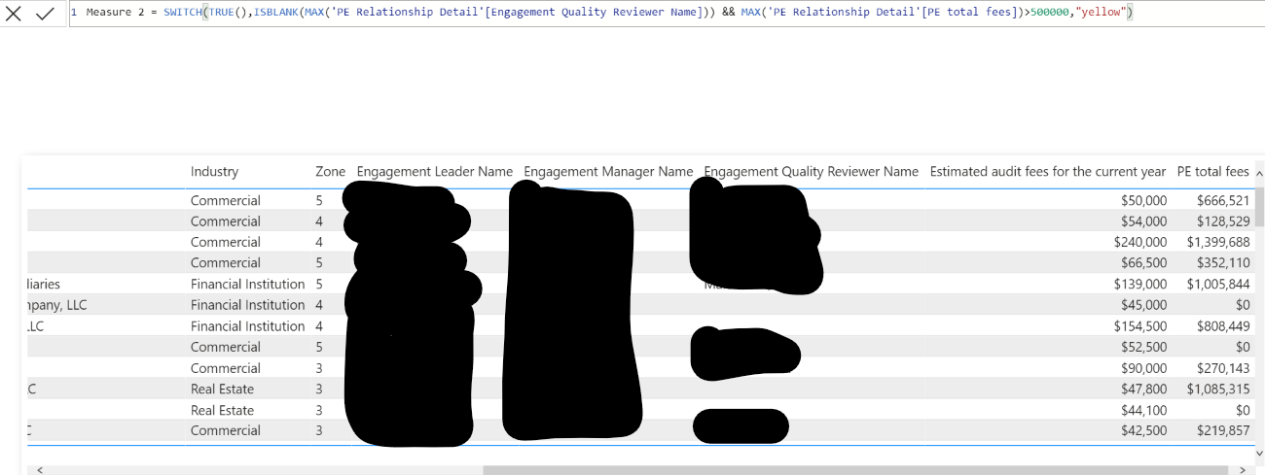The image size is (1265, 475).
Task: Click the vertical scrollbar thumb of the table
Action: pyautogui.click(x=1259, y=207)
